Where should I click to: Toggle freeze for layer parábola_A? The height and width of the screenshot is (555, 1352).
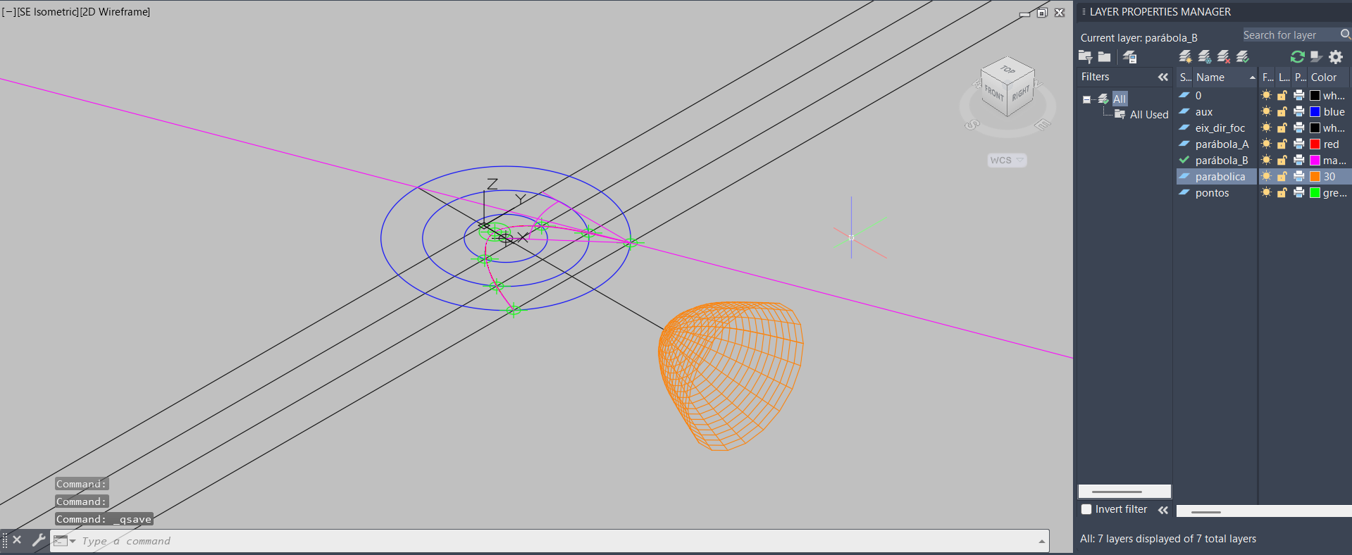pos(1267,144)
